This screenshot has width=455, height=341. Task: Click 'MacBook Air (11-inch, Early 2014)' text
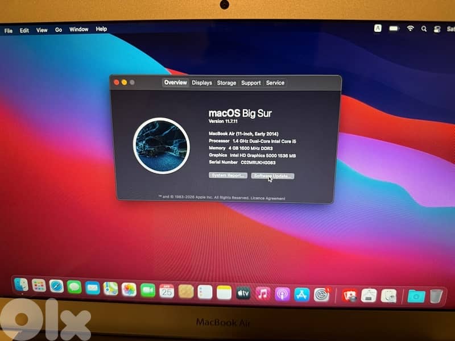click(243, 134)
